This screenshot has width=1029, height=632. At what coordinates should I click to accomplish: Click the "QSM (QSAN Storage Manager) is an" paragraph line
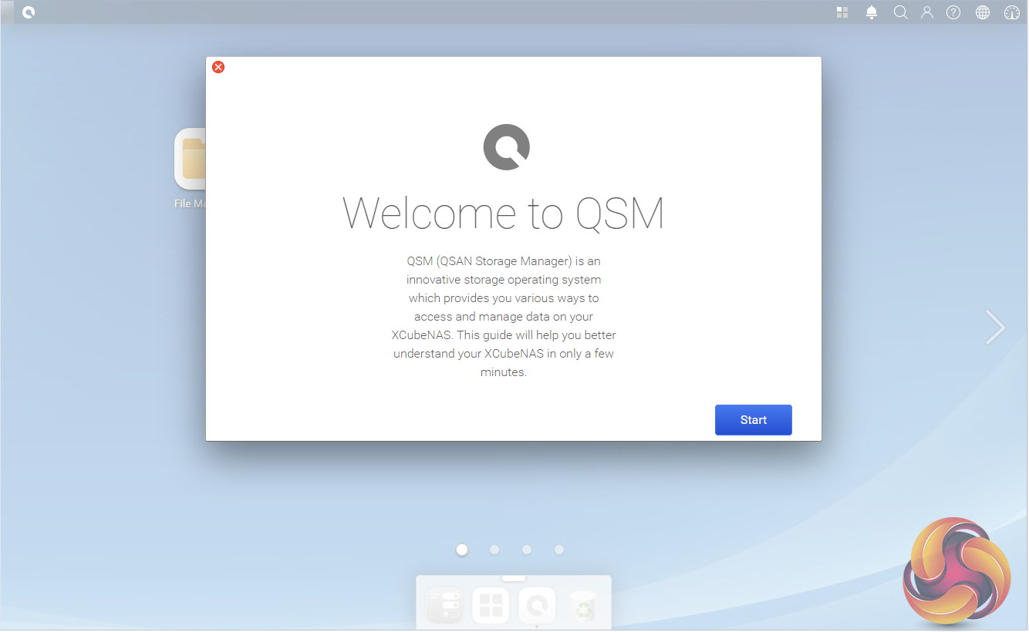point(504,261)
